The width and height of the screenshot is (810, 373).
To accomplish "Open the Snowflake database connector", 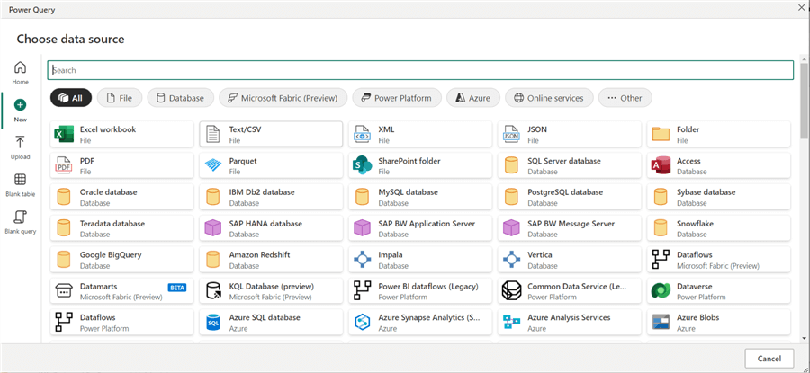I will point(718,228).
